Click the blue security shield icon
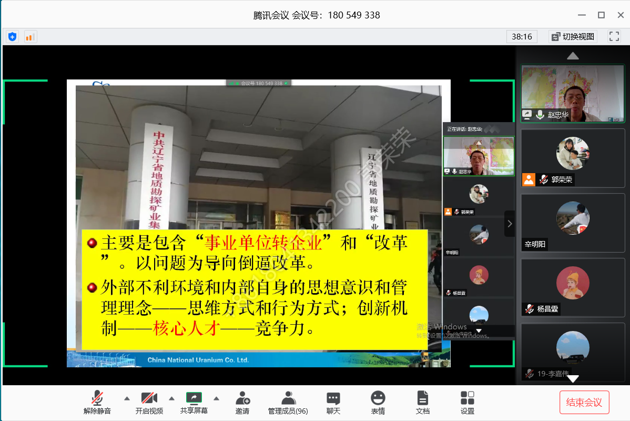This screenshot has width=630, height=421. pyautogui.click(x=12, y=37)
